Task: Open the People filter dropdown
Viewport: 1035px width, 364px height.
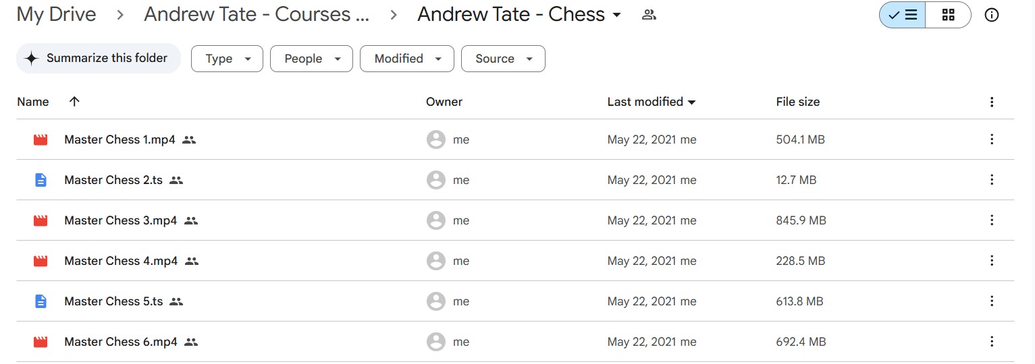Action: [311, 59]
